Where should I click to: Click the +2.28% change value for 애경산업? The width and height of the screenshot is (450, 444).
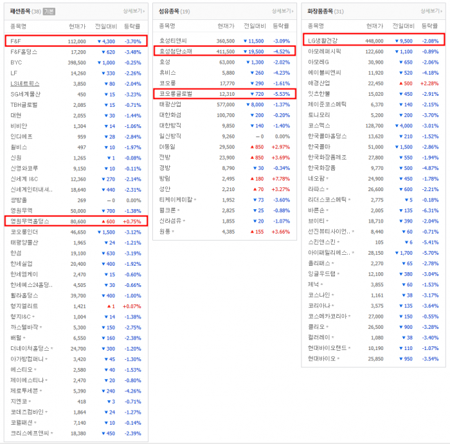point(429,84)
